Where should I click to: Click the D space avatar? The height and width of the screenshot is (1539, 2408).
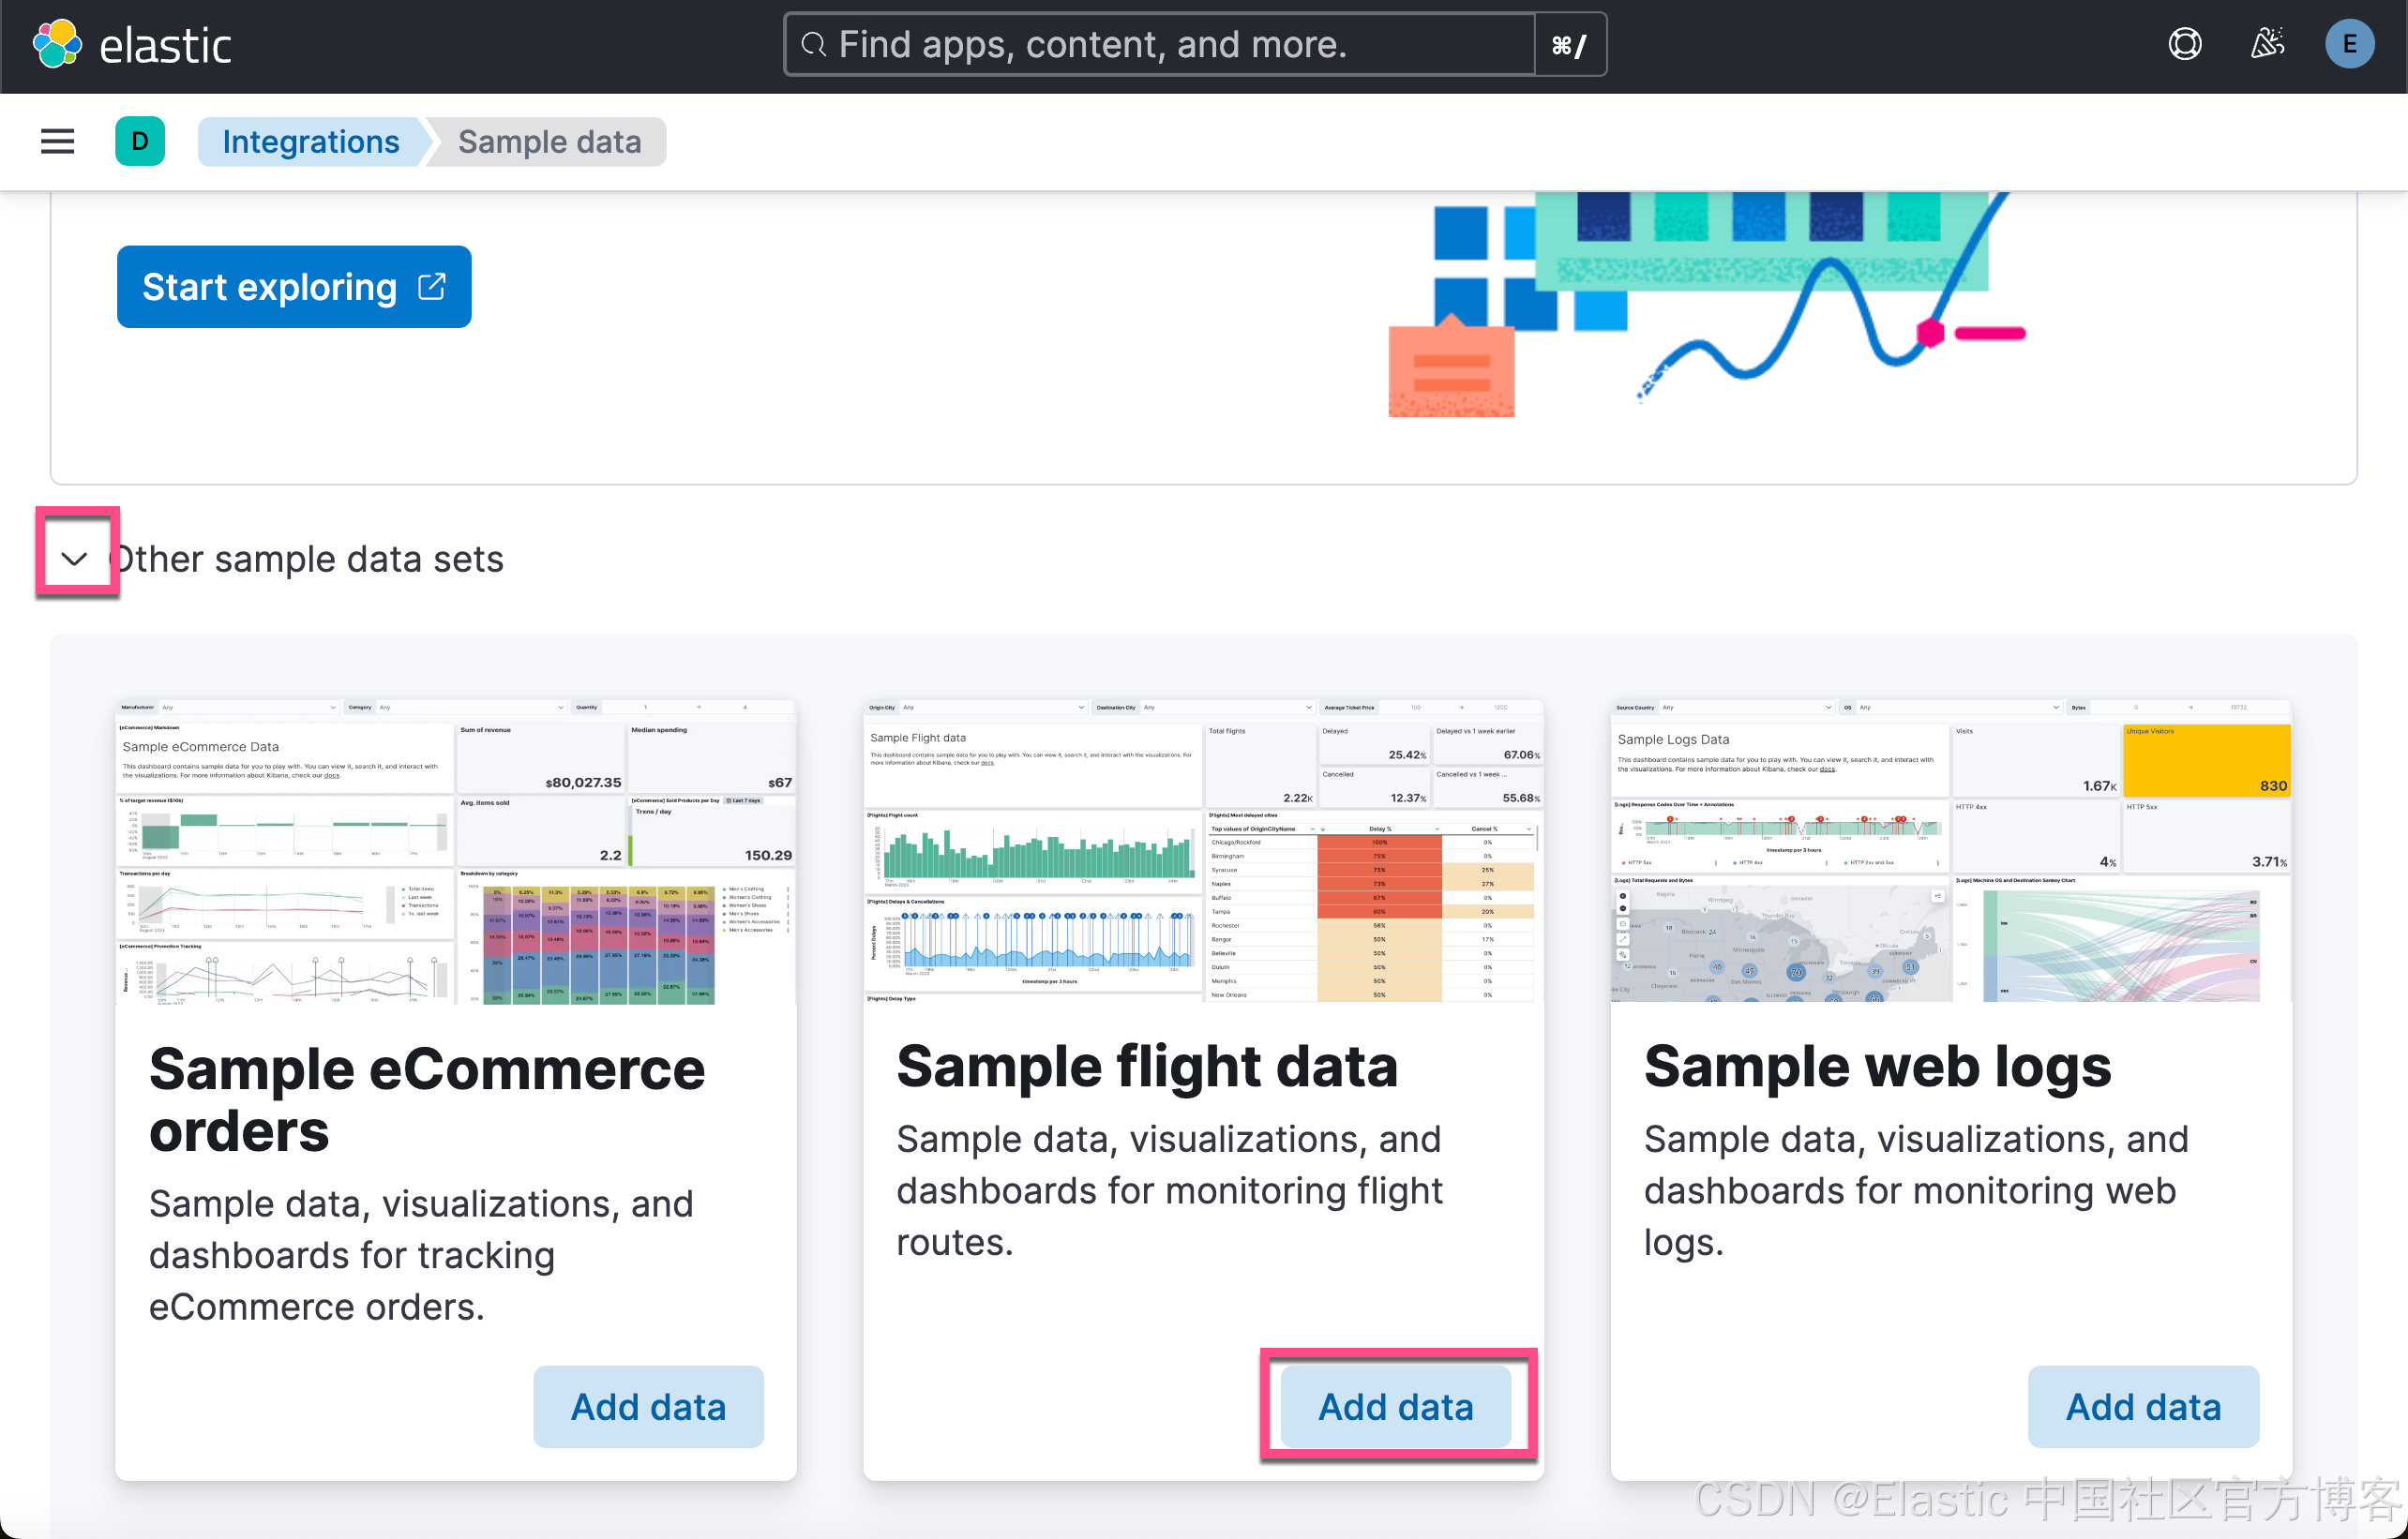[x=140, y=142]
